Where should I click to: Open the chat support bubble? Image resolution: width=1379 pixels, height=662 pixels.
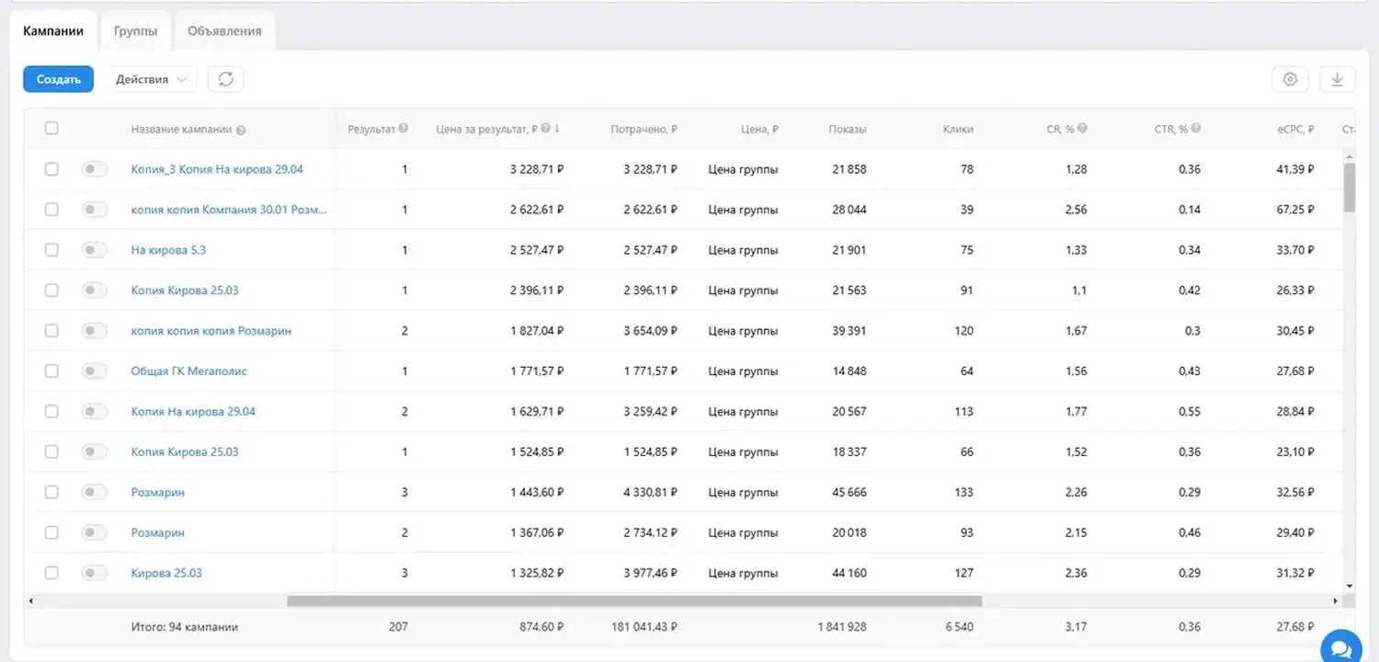[x=1339, y=645]
